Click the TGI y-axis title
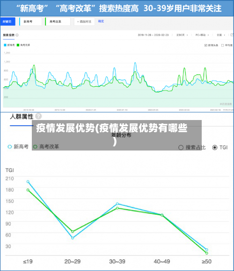 10,170
